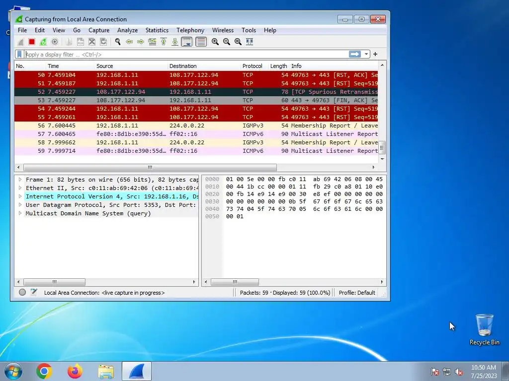Click the reload capture file icon
The width and height of the screenshot is (509, 381).
click(103, 42)
